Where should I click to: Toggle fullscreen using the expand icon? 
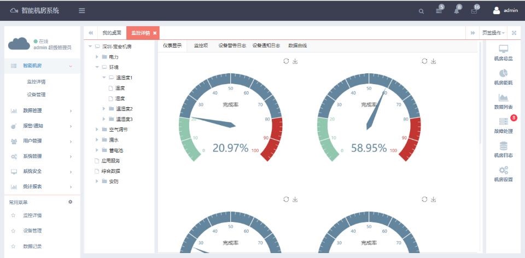[514, 33]
